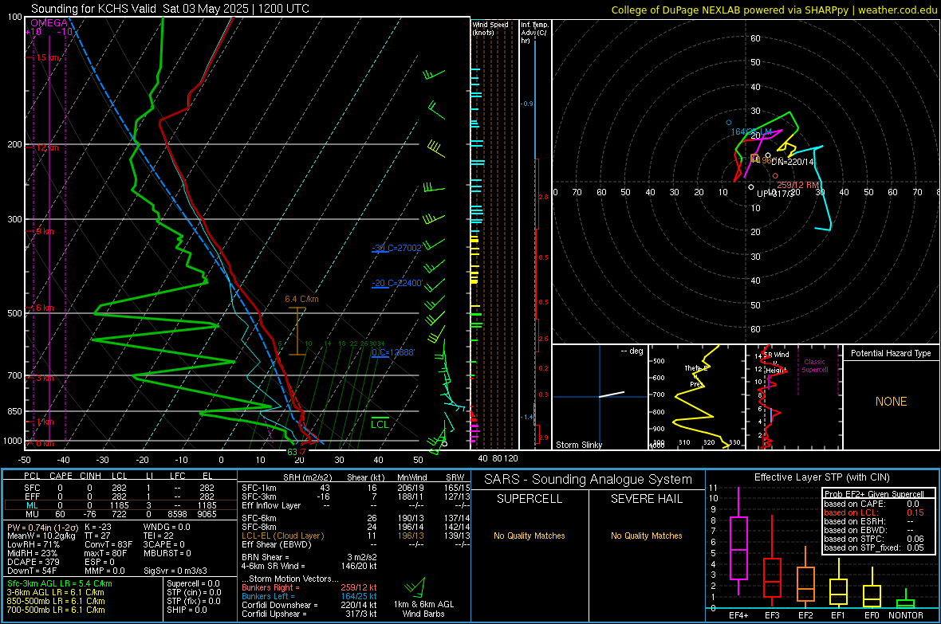This screenshot has height=624, width=941.
Task: Click the UP=317/3 hodograph label
Action: (x=775, y=194)
